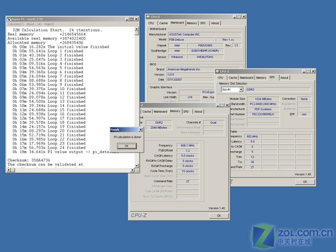Viewport: 336px width, 252px height.
Task: Click OK in the Finish dialog
Action: click(126, 146)
